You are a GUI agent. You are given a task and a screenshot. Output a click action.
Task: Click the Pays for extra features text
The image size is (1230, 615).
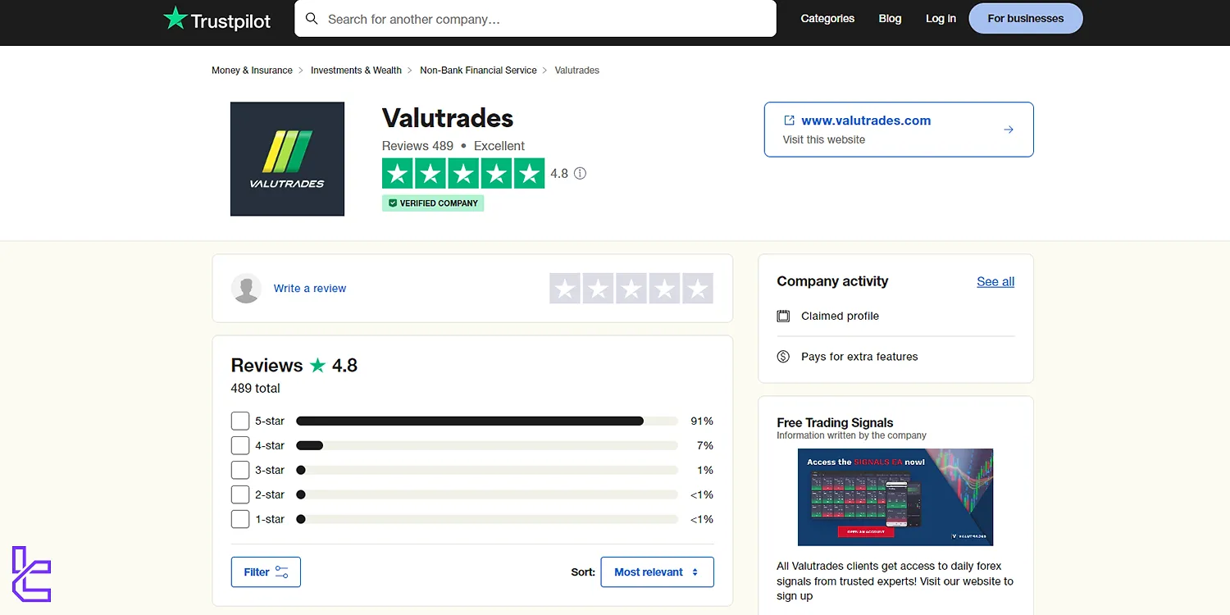pos(859,357)
